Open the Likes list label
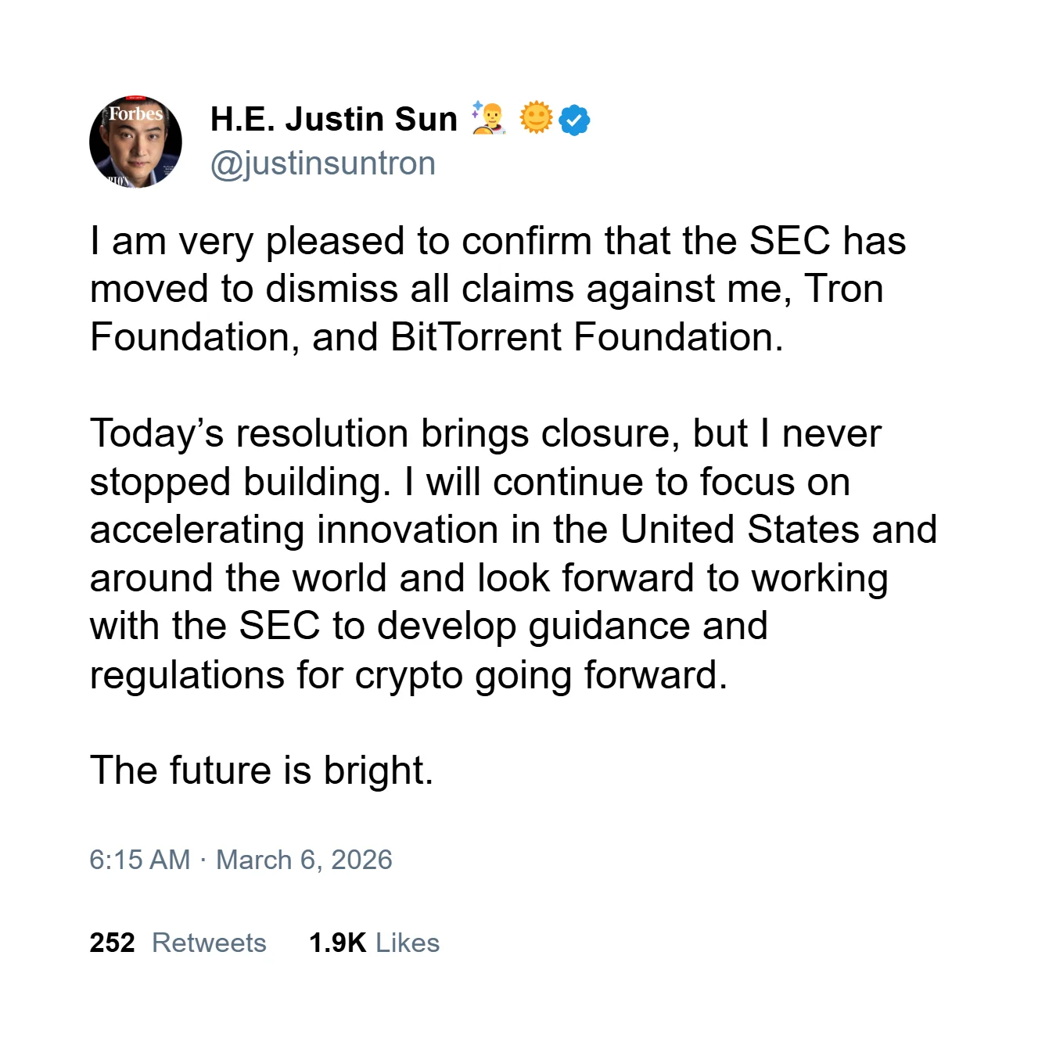Viewport: 1056px width, 1056px height. [407, 943]
